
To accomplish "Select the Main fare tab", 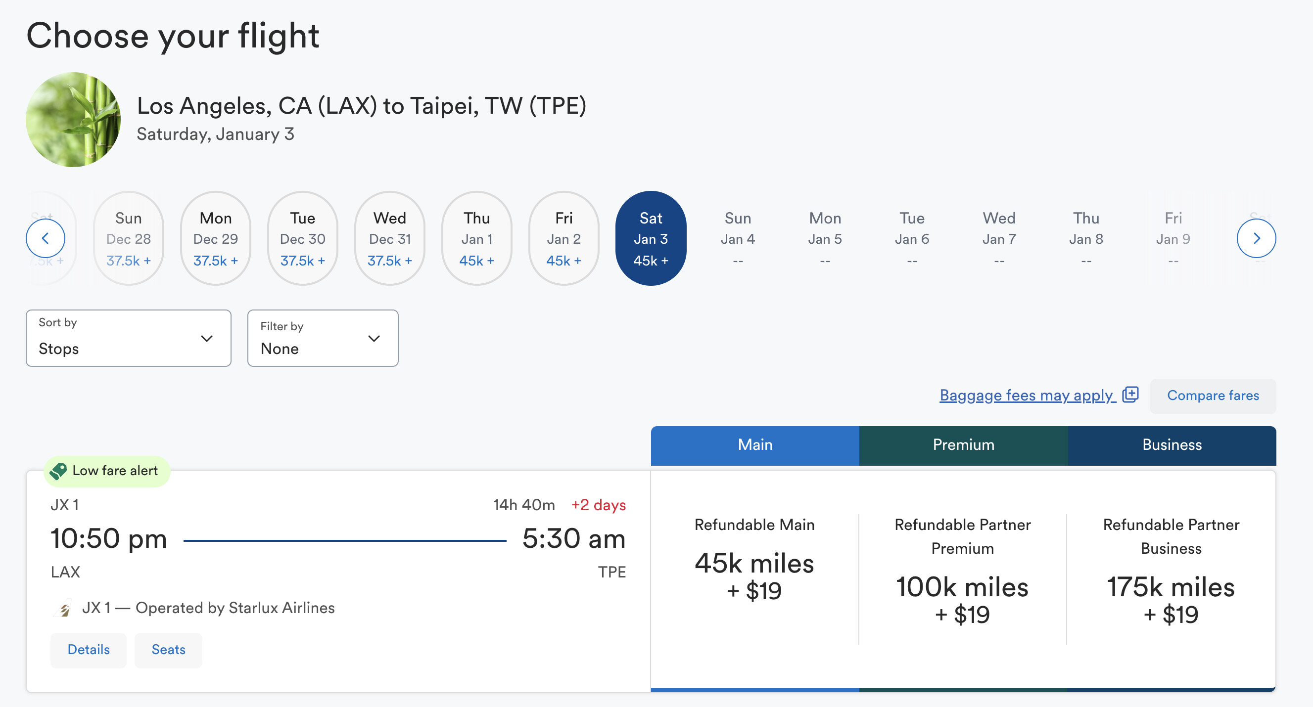I will (x=754, y=444).
